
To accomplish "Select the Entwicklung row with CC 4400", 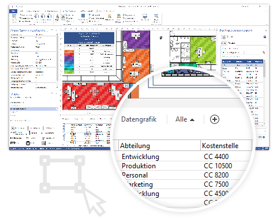I will (183, 157).
